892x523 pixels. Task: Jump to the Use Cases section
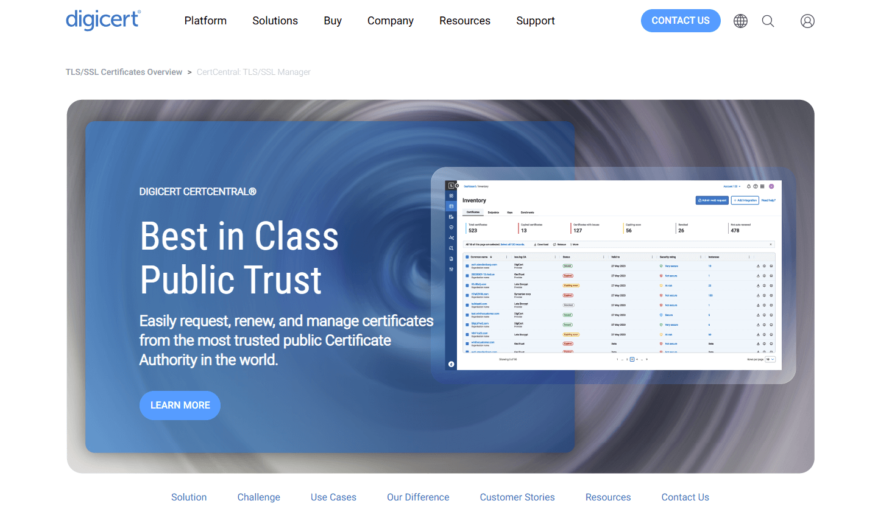tap(333, 497)
